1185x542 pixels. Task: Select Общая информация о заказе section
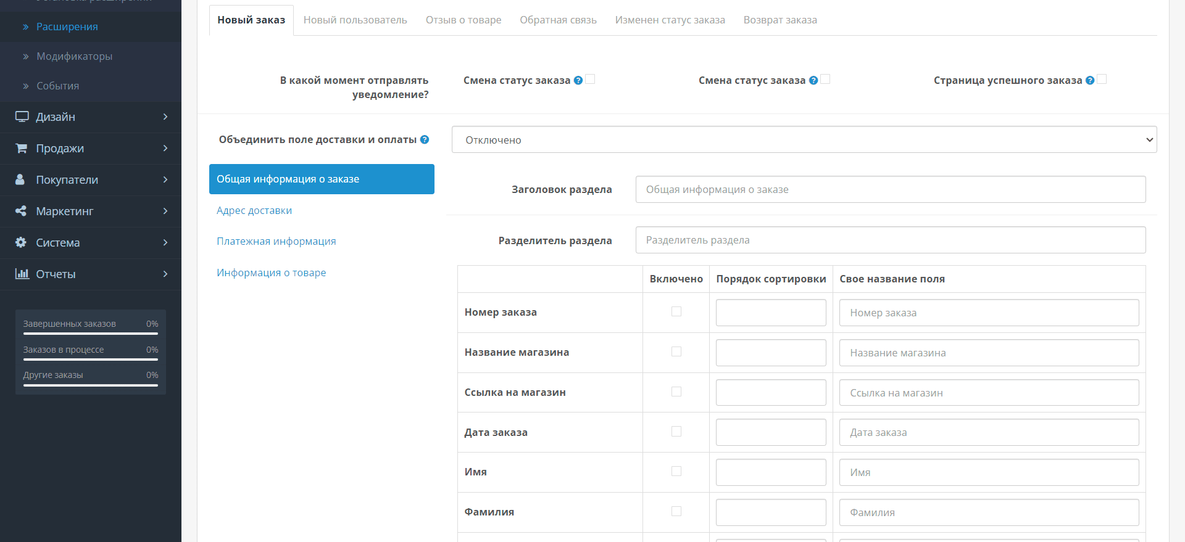(x=322, y=179)
